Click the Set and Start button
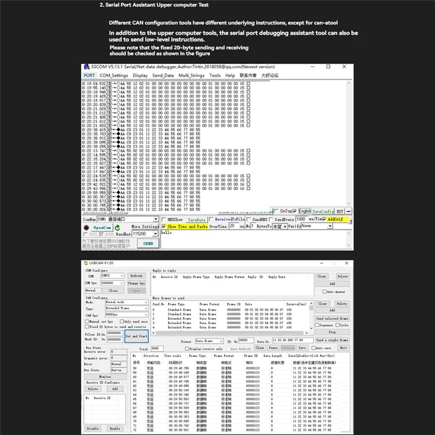Screen dimensions: 435x435 point(136,336)
